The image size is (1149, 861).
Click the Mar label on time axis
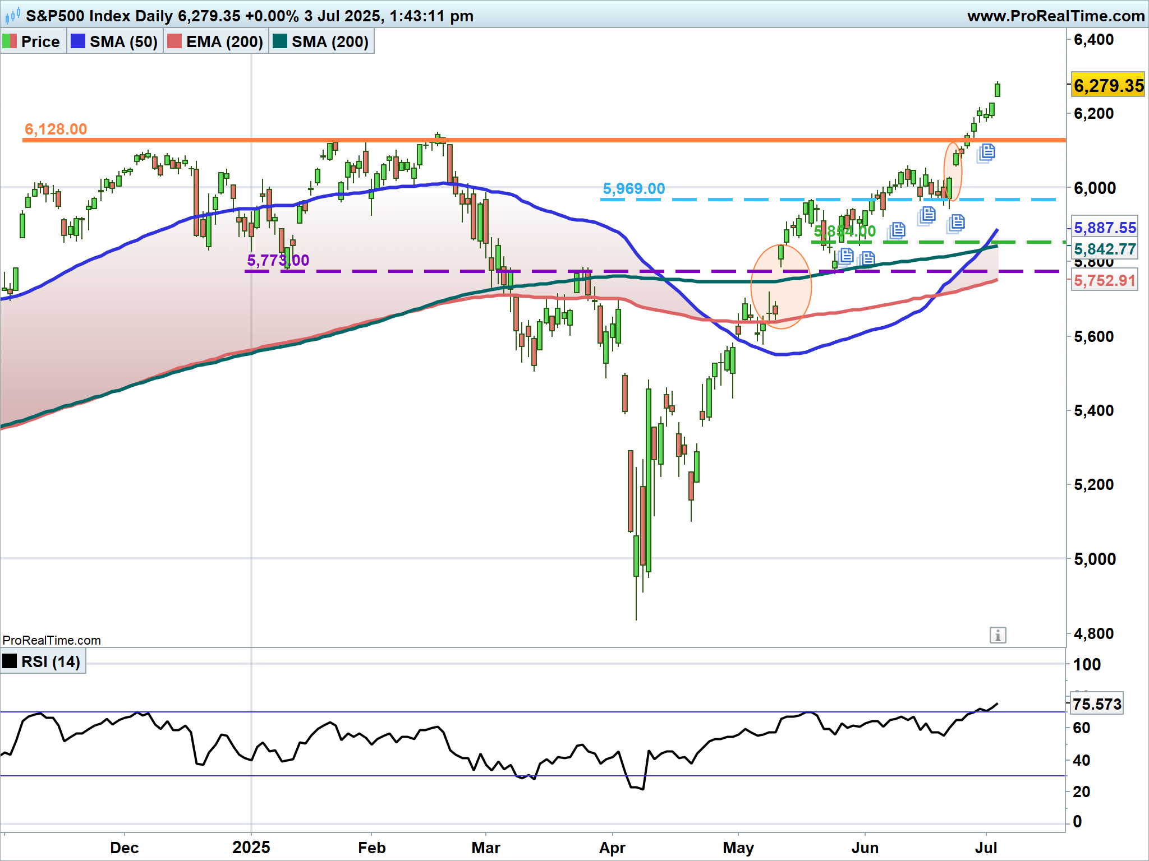point(486,848)
